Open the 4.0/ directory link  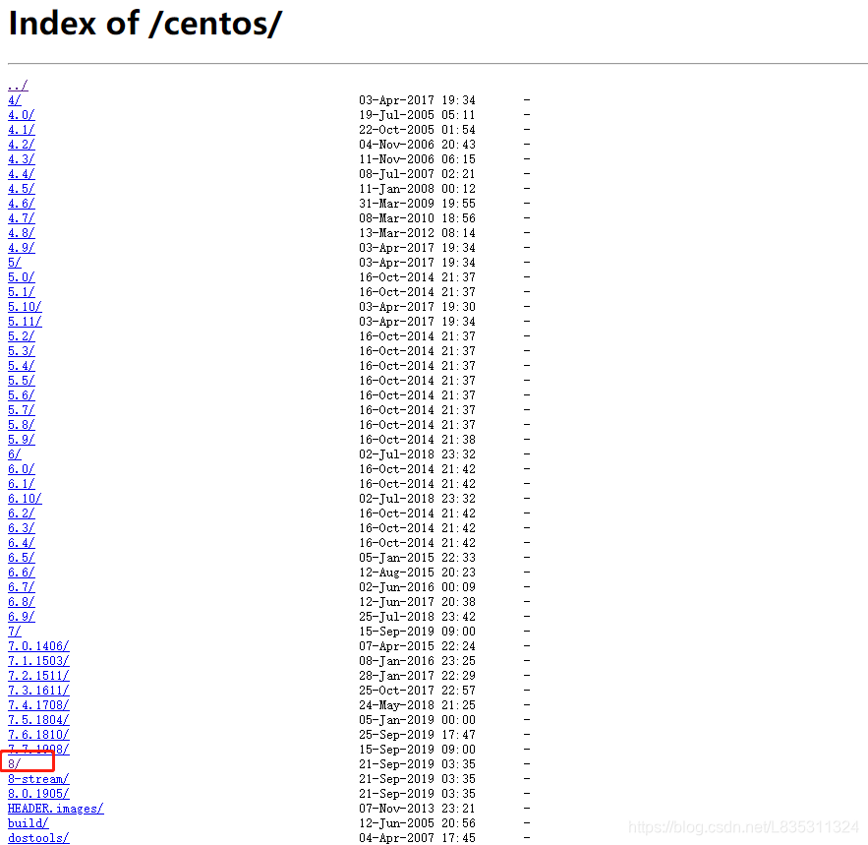(x=21, y=115)
